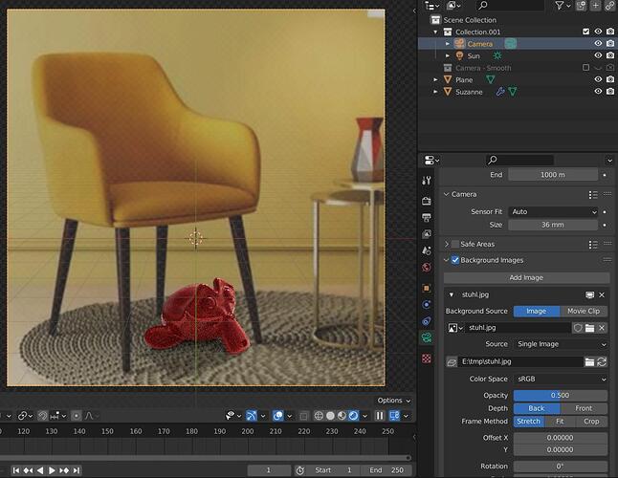Switch to rendered viewport shading
Screen dimensions: 618x478
(354, 416)
